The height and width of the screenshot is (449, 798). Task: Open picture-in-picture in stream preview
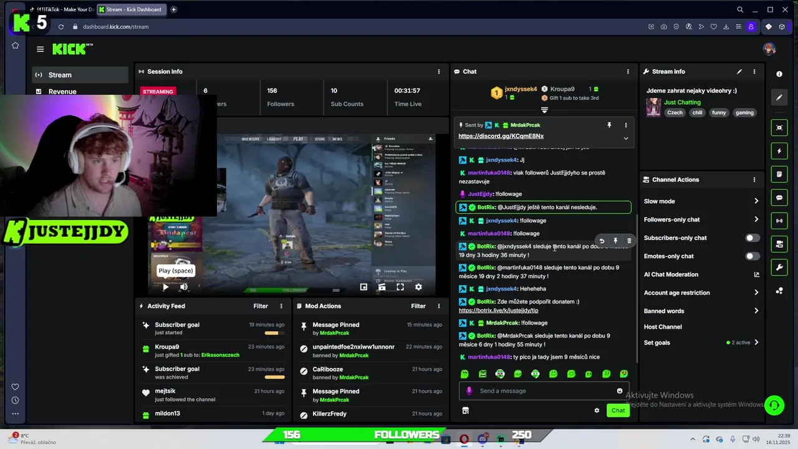pyautogui.click(x=363, y=287)
